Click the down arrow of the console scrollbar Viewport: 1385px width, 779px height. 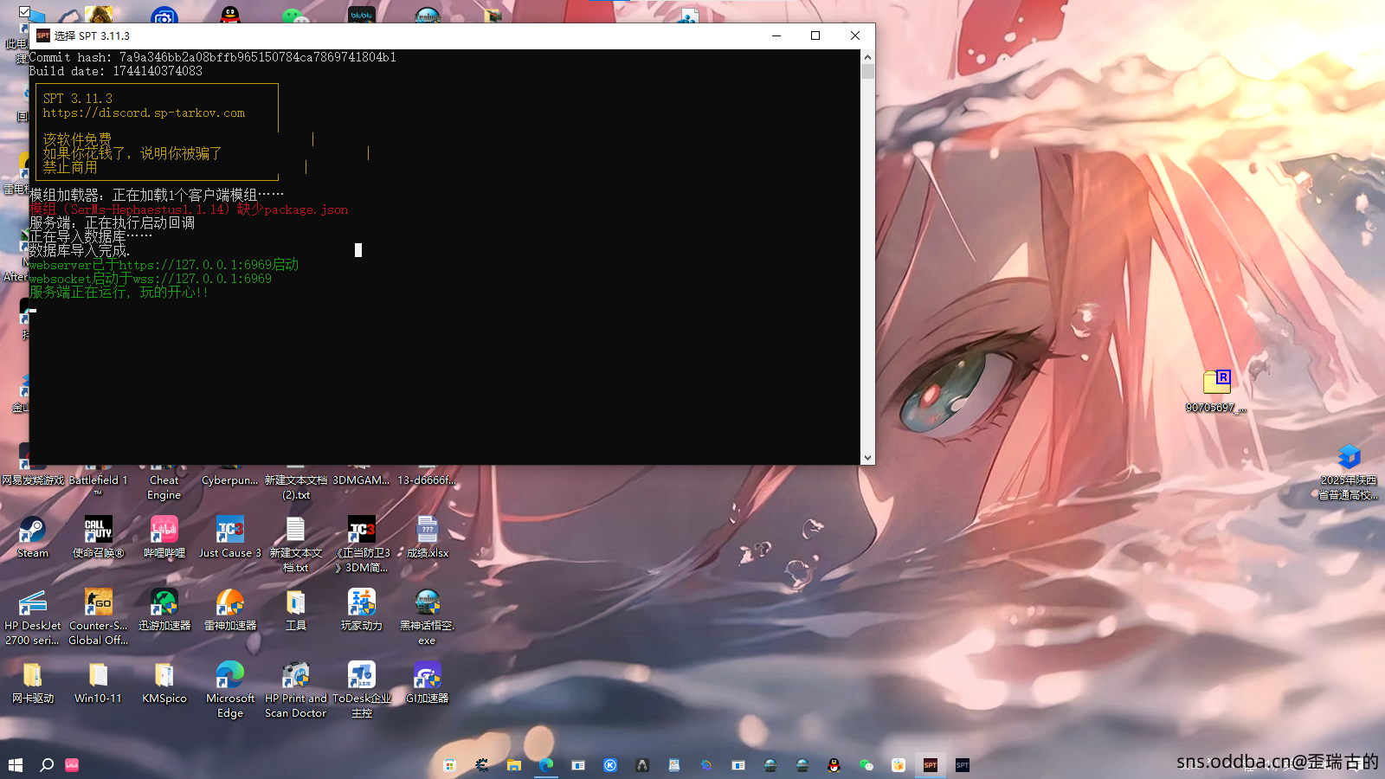click(x=867, y=458)
